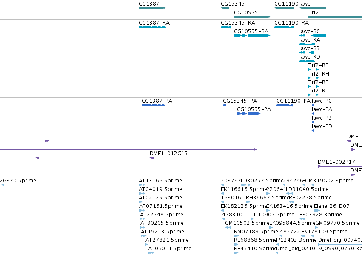362x255 pixels.
Task: Click the CG11190-PA protein glyph
Action: point(285,105)
